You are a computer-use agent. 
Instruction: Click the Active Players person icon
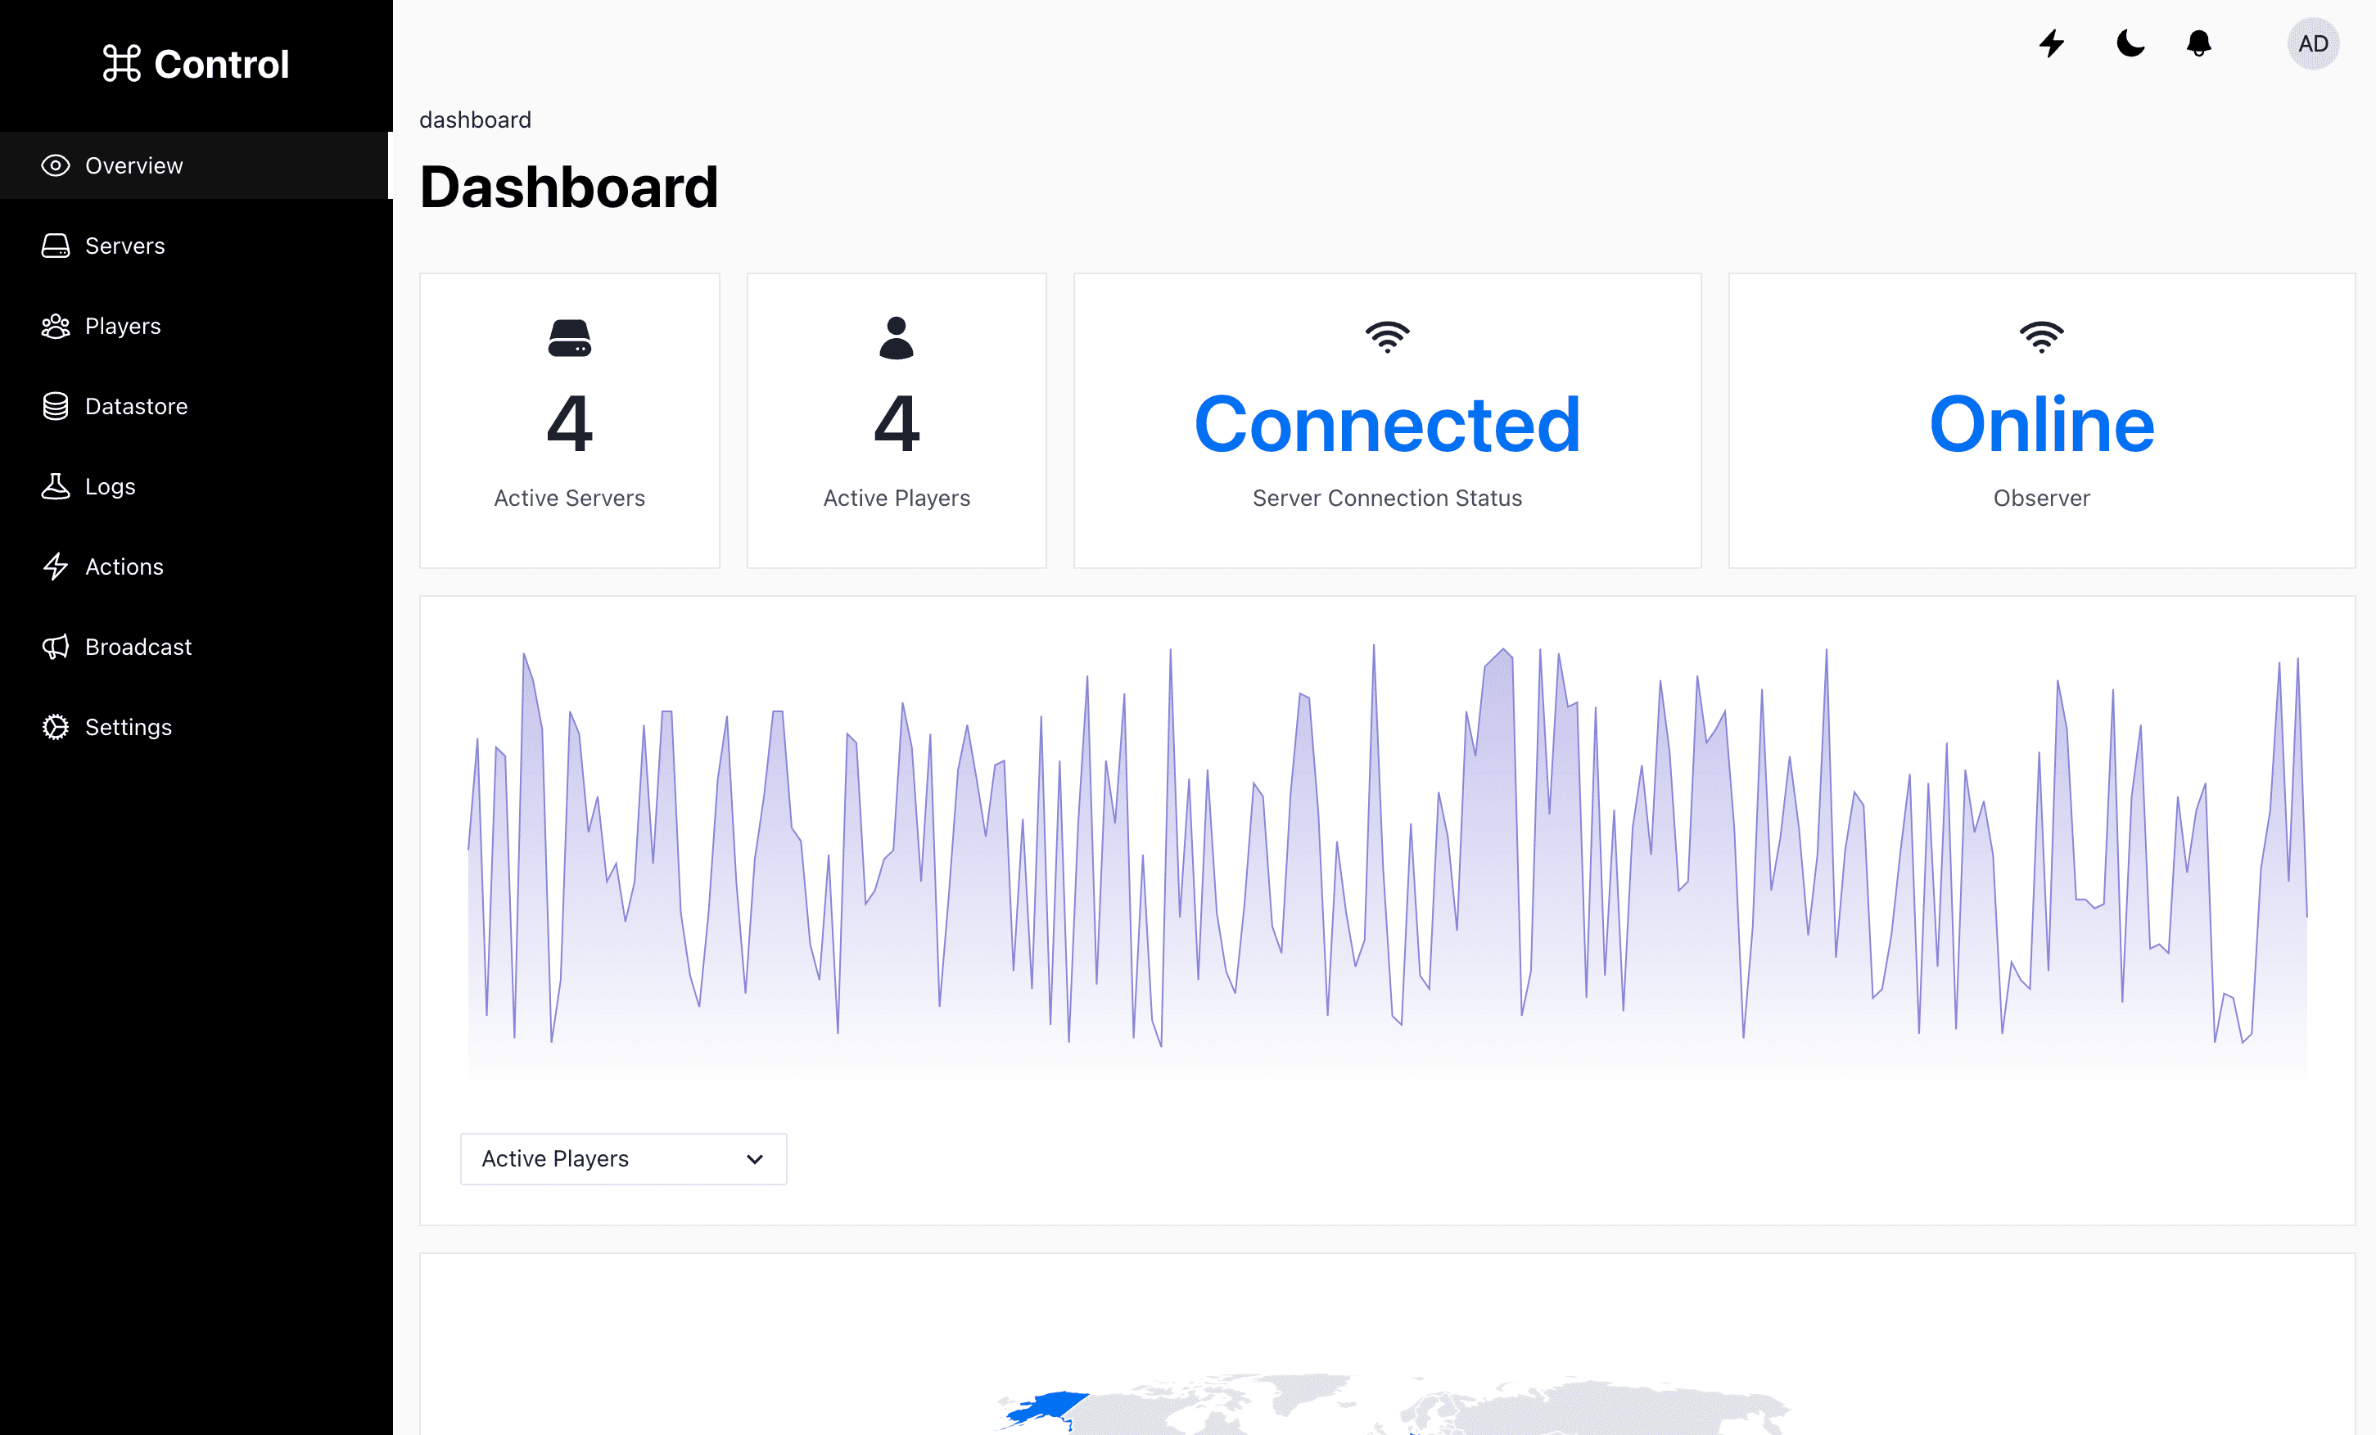tap(896, 337)
